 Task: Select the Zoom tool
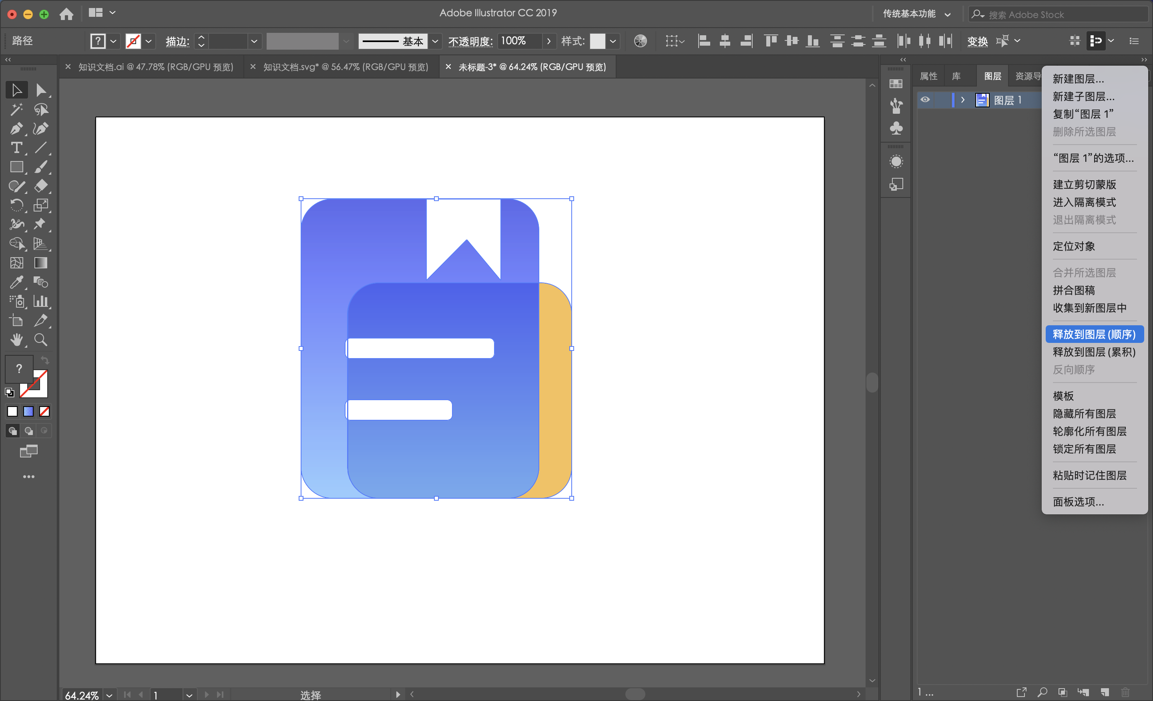pyautogui.click(x=41, y=340)
